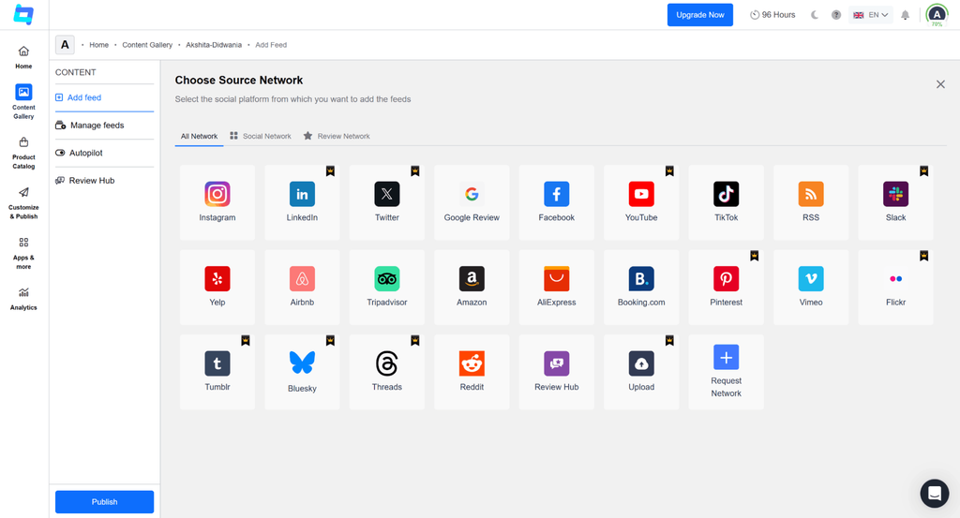Toggle dark mode moon icon
Image resolution: width=960 pixels, height=518 pixels.
pyautogui.click(x=815, y=15)
